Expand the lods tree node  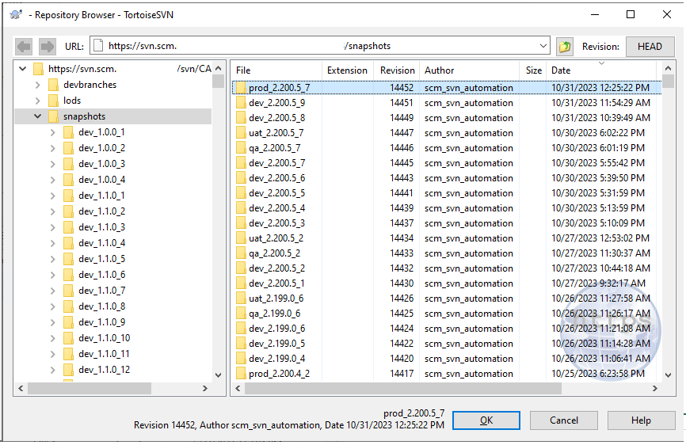coord(37,101)
